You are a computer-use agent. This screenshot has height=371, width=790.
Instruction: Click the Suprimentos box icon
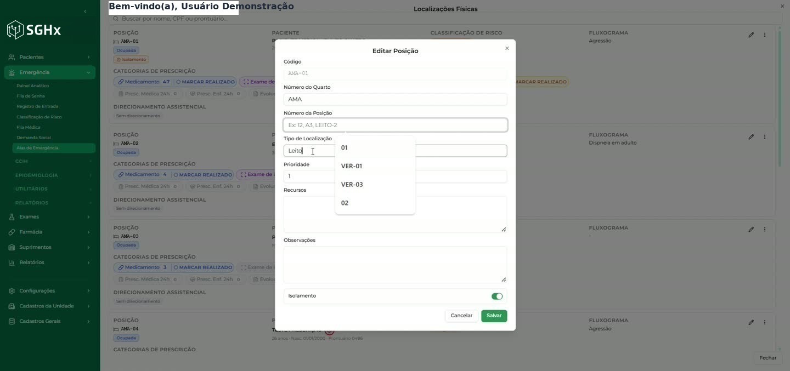click(x=12, y=247)
